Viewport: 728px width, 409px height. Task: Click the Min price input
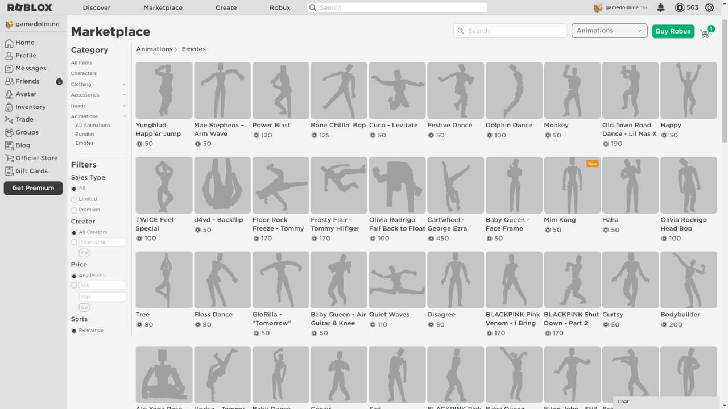click(x=102, y=285)
